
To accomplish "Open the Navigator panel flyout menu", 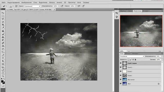I will [x=162, y=11].
